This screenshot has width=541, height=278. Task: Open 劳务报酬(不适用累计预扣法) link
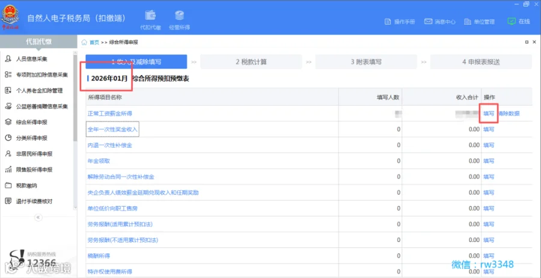coord(123,240)
